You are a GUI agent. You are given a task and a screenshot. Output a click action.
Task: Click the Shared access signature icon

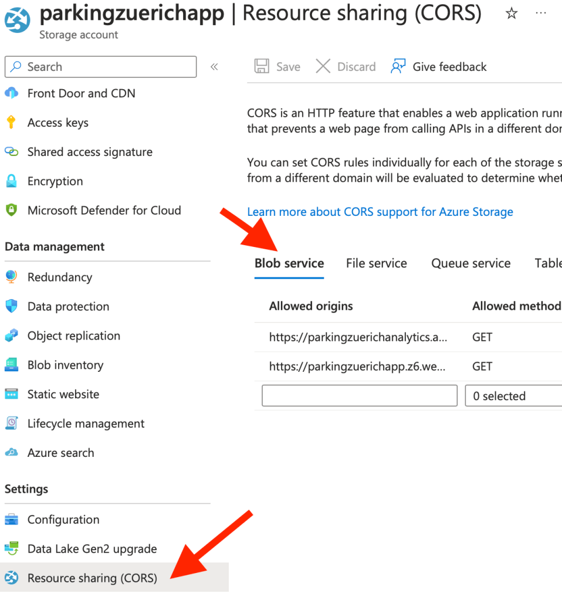pyautogui.click(x=11, y=152)
